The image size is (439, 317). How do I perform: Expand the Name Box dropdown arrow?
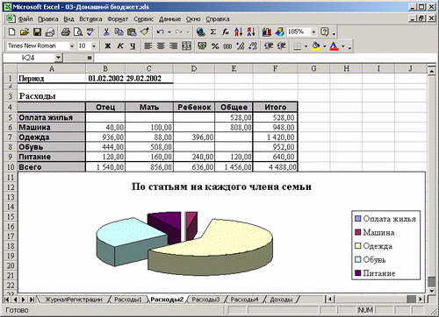[58, 58]
